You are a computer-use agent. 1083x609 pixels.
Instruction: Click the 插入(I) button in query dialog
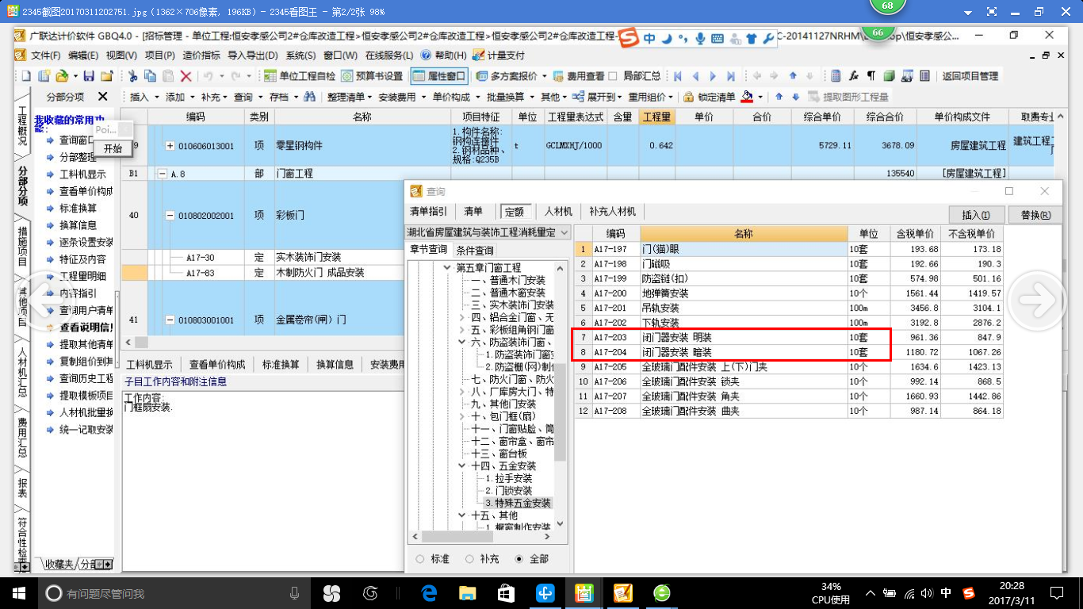pyautogui.click(x=976, y=215)
